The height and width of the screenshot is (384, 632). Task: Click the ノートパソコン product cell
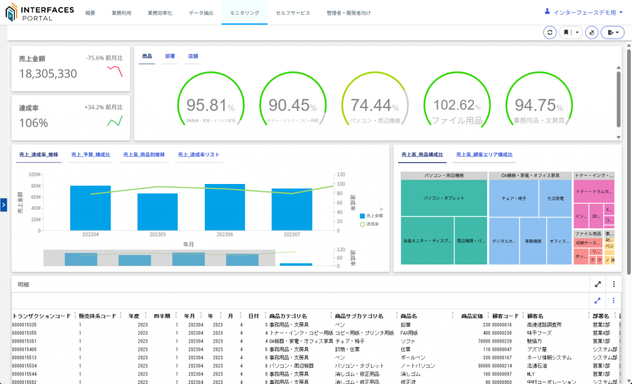coord(418,366)
